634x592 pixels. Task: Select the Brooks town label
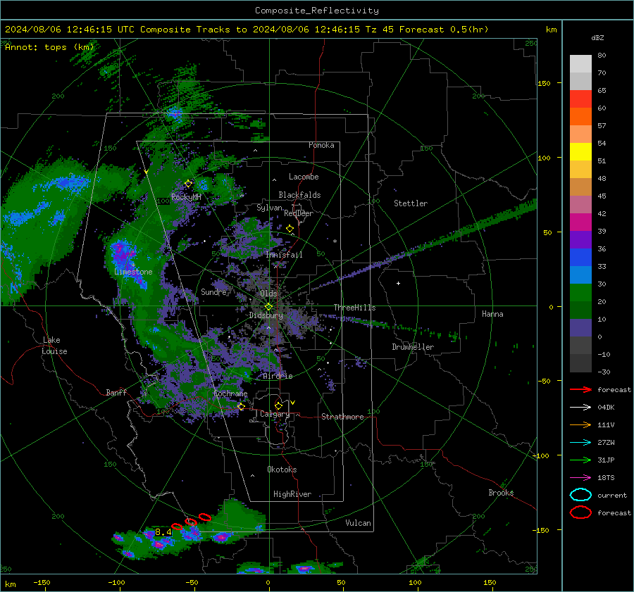click(501, 493)
